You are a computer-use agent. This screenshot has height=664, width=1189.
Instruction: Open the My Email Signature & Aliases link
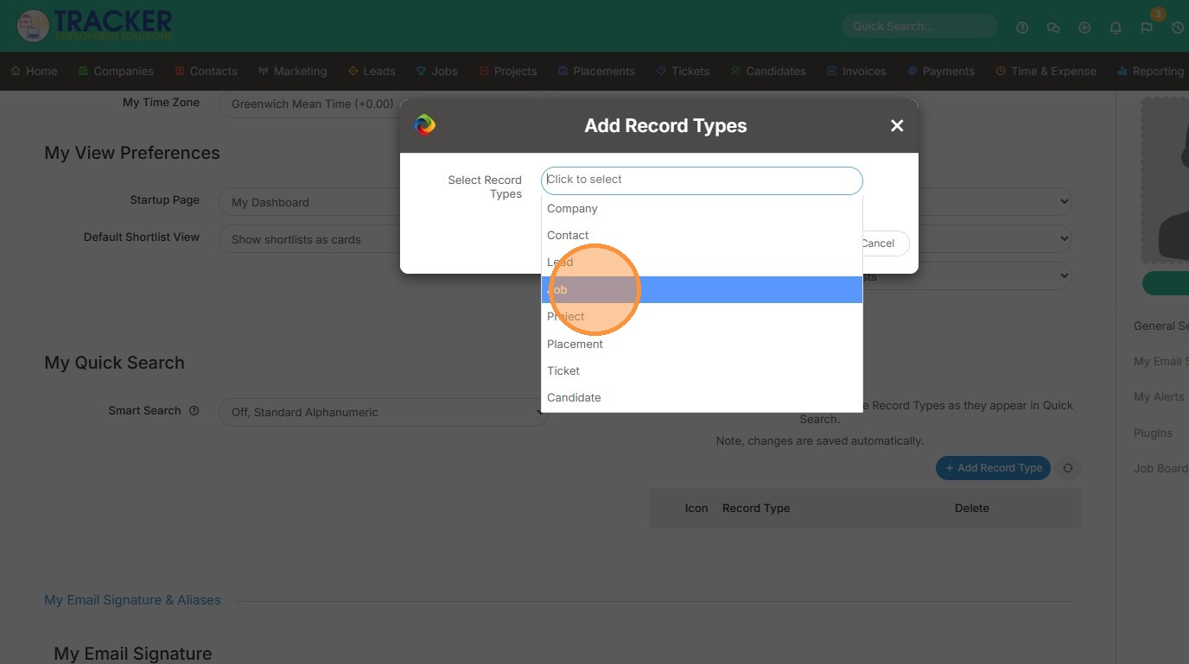132,600
